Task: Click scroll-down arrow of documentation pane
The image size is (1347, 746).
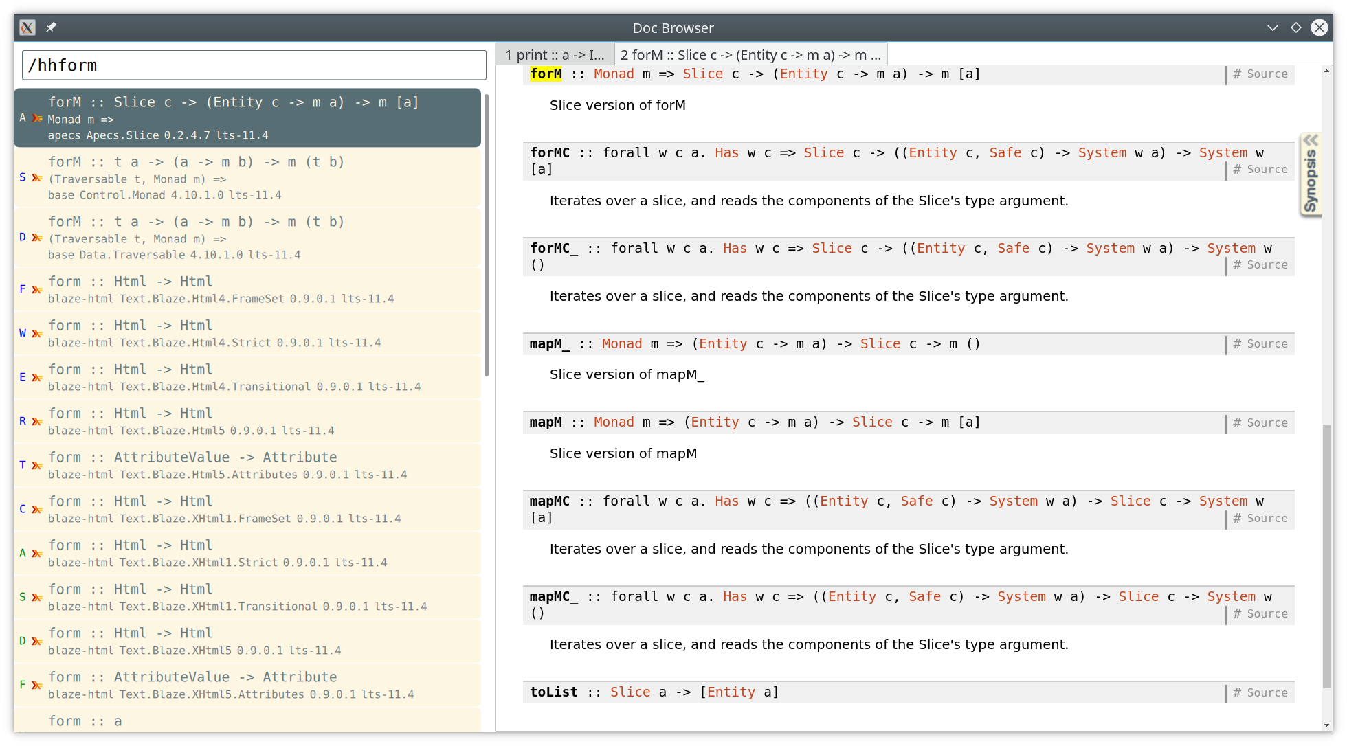Action: (x=1326, y=725)
